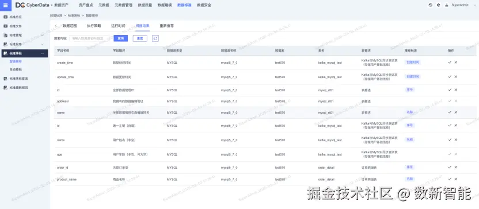
Task: Select the item below 智能推荐 in sidebar
Action: (16, 69)
